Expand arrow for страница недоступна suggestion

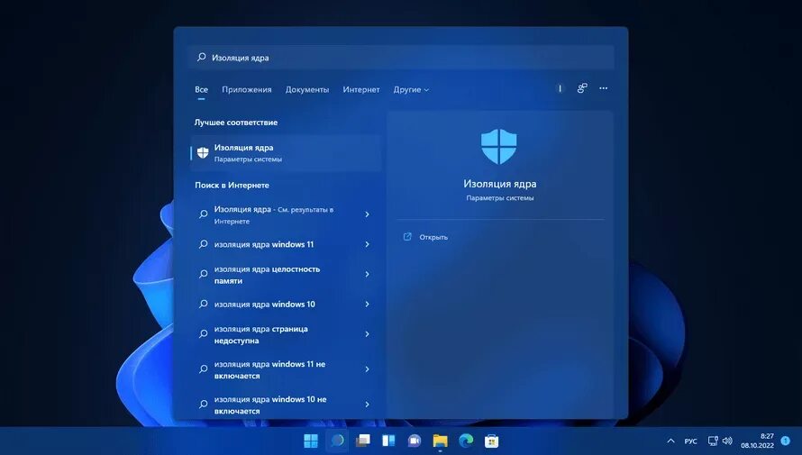pyautogui.click(x=368, y=334)
